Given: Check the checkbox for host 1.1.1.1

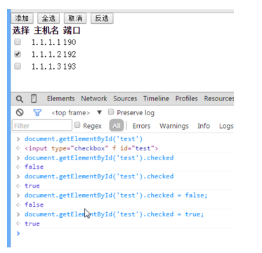Looking at the screenshot, I should pyautogui.click(x=18, y=42).
